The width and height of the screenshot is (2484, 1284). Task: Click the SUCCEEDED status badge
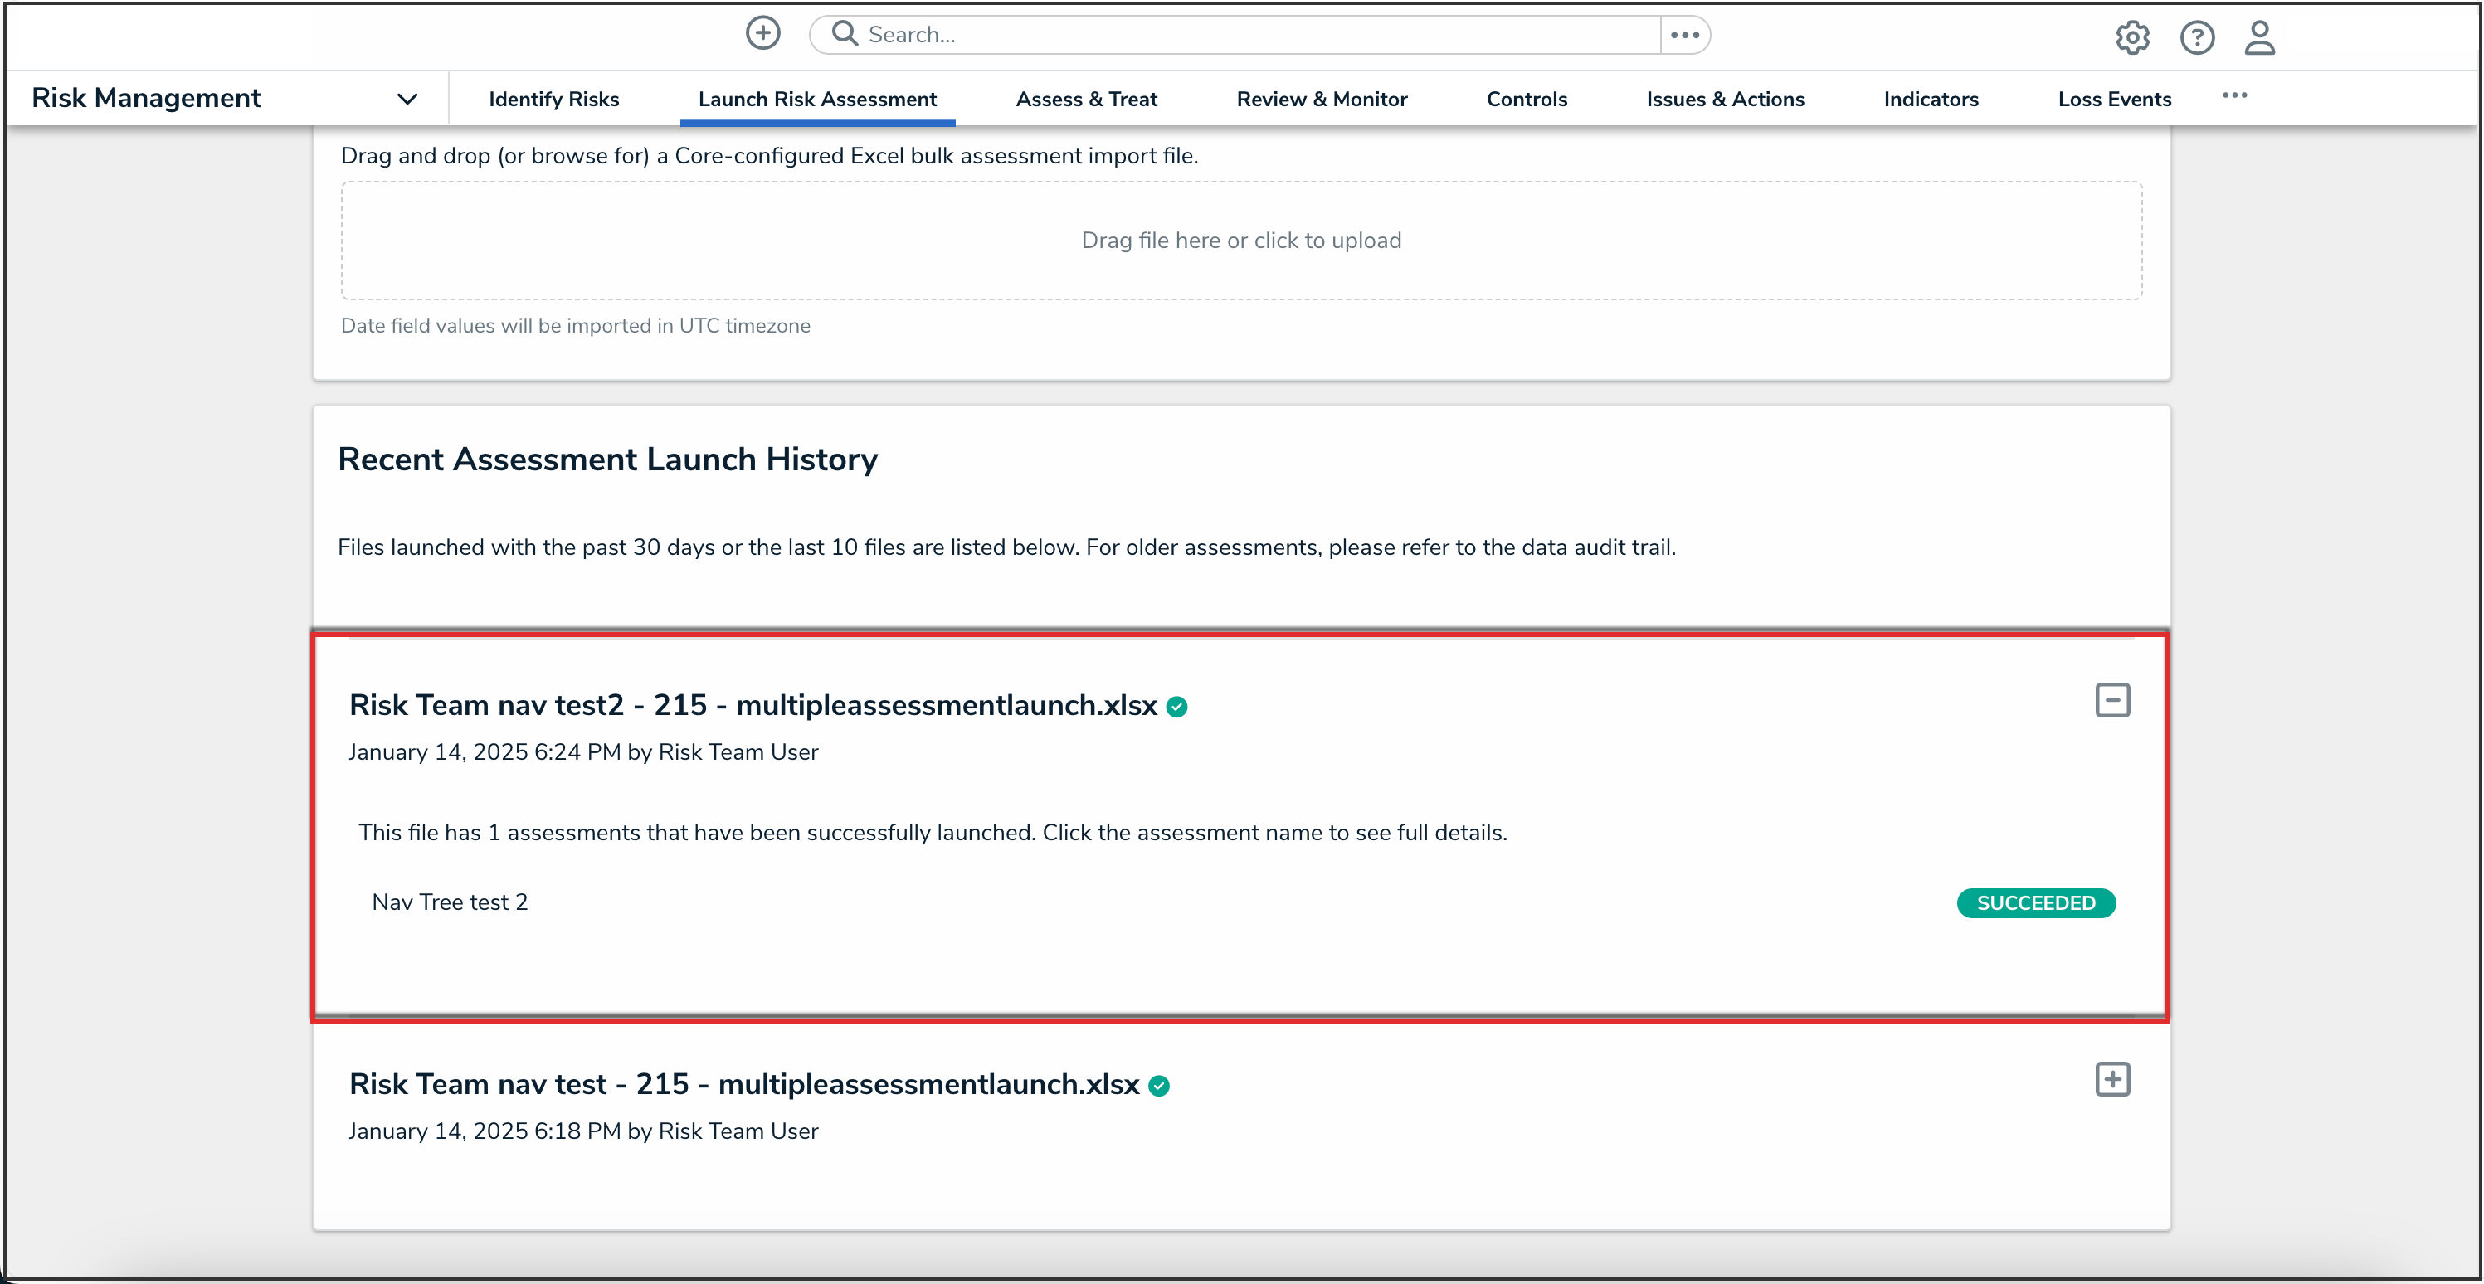coord(2036,903)
